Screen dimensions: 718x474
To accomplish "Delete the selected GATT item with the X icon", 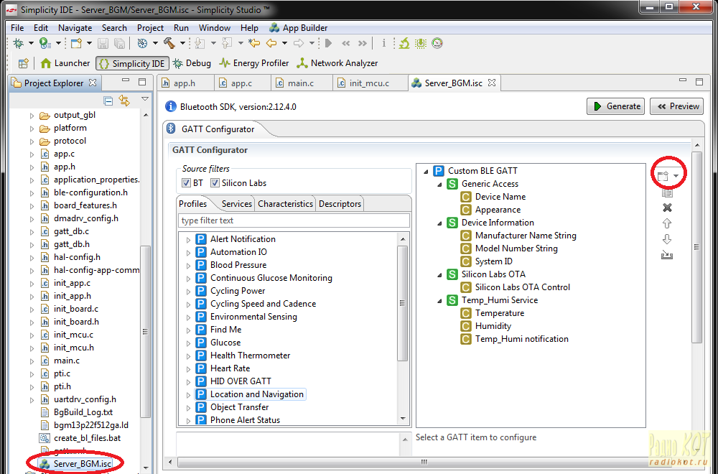I will (x=667, y=208).
